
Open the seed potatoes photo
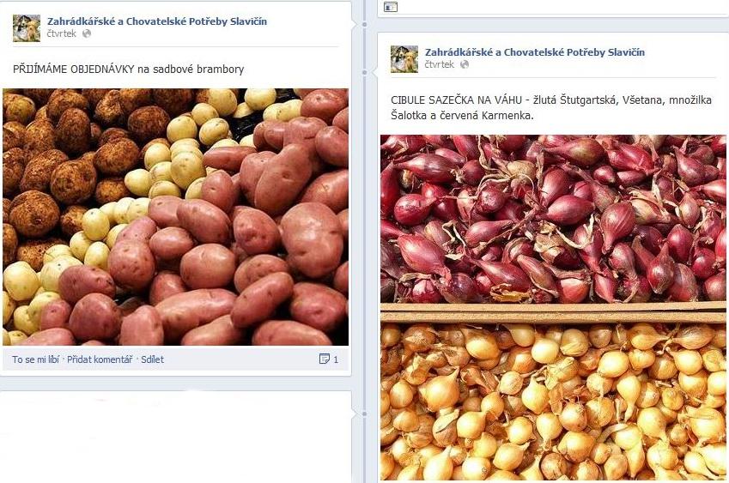[x=175, y=217]
